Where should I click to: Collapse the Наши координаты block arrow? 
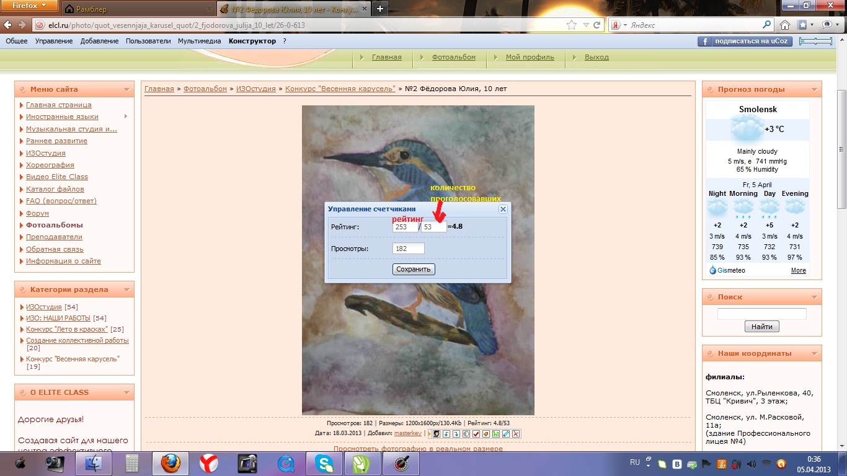coord(814,353)
